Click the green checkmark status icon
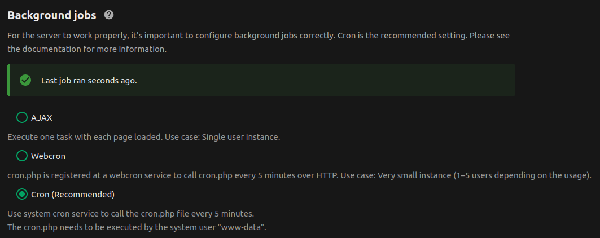This screenshot has height=238, width=600. coord(25,80)
